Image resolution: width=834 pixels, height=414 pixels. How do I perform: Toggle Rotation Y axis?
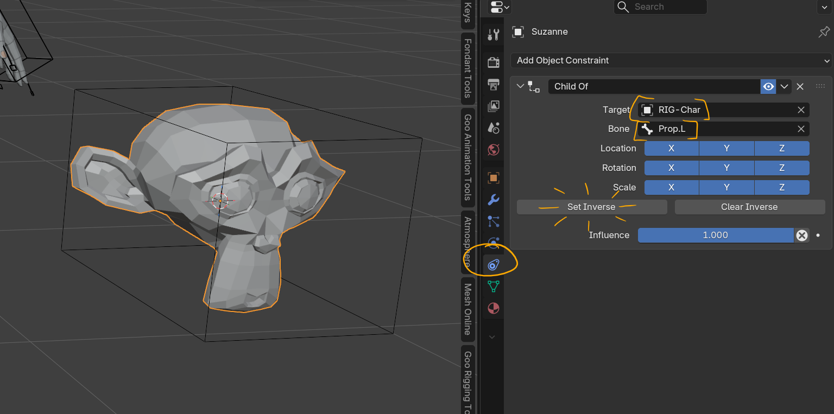coord(726,168)
